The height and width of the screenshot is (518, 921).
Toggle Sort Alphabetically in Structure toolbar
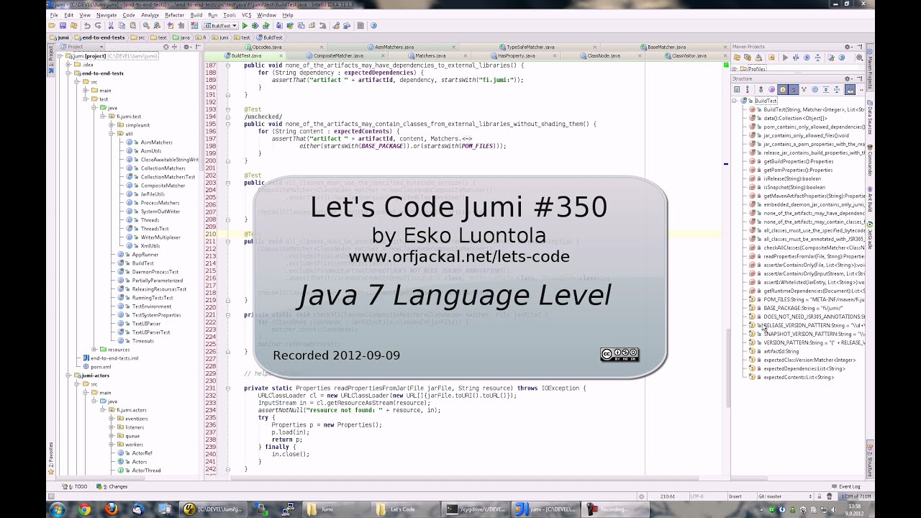tap(748, 89)
